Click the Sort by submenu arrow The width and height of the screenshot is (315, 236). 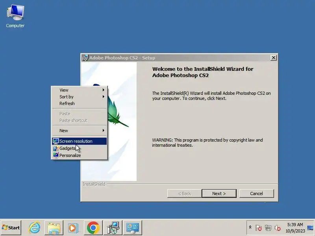[104, 97]
